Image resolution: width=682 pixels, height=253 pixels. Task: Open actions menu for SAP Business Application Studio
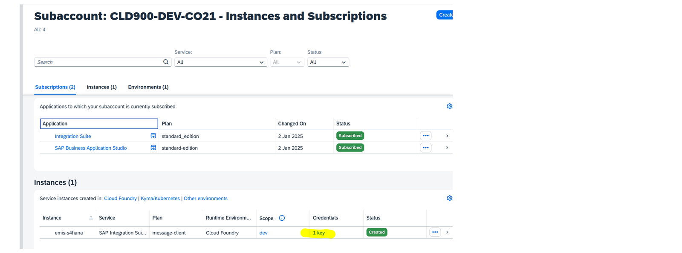click(425, 148)
